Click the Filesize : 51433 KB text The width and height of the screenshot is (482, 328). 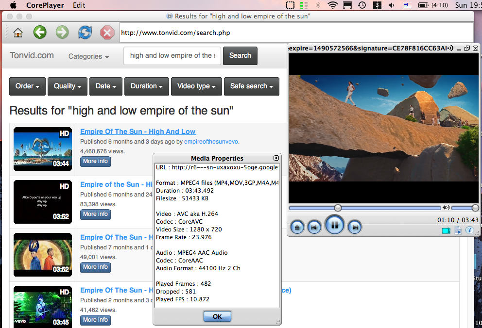click(182, 198)
